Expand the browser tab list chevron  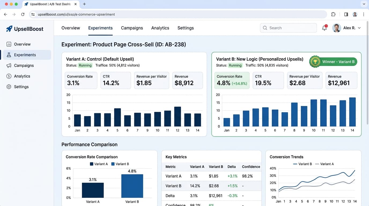[364, 4]
